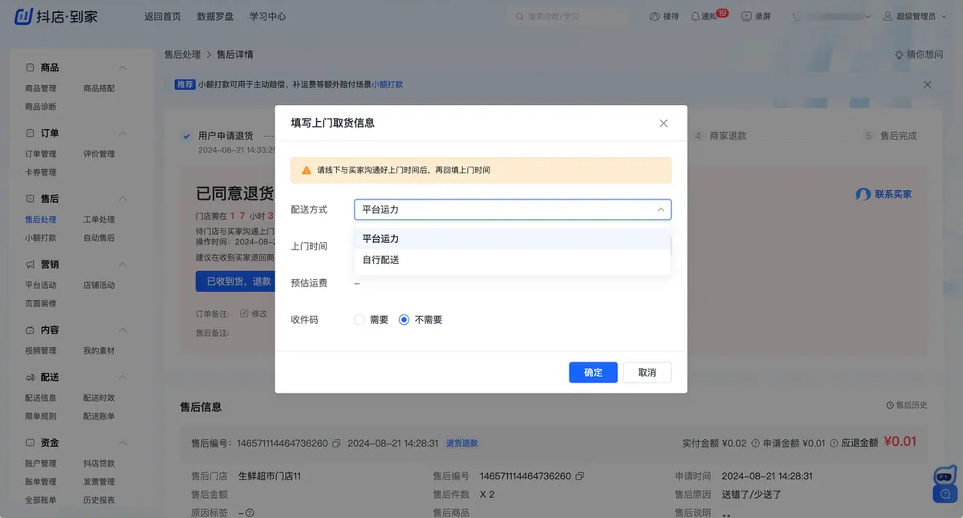The height and width of the screenshot is (518, 963).
Task: Open 工单处理 in the sidebar
Action: pyautogui.click(x=99, y=219)
